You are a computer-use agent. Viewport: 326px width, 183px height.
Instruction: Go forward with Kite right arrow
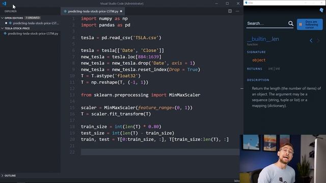click(x=318, y=41)
